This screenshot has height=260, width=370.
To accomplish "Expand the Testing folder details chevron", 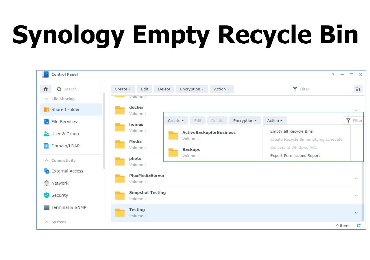I will click(x=356, y=213).
